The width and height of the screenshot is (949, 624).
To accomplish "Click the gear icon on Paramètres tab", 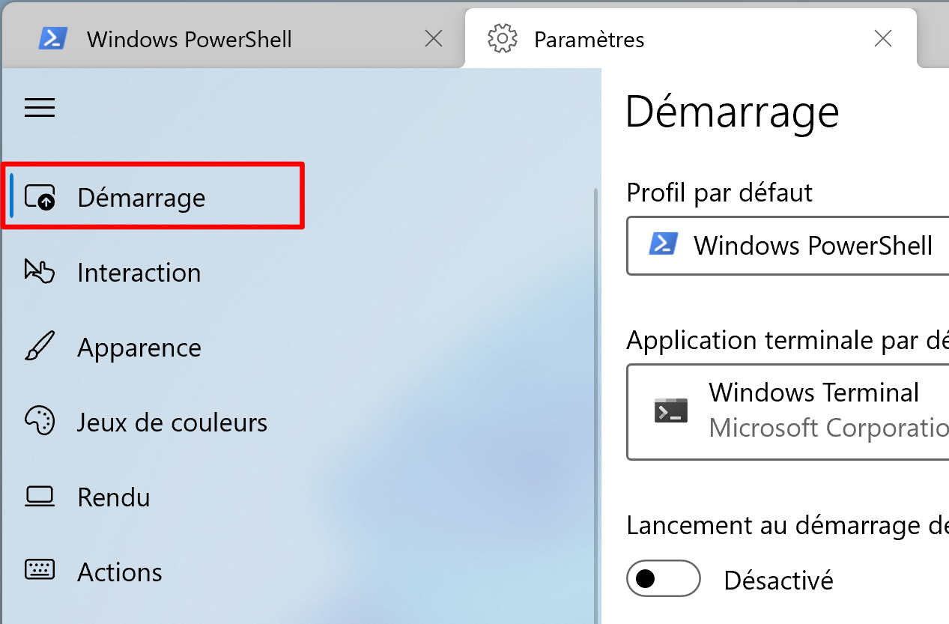I will point(503,39).
